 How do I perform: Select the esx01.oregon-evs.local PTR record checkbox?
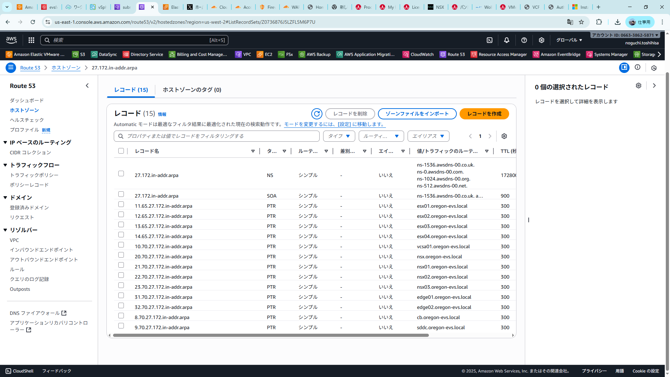[x=121, y=205]
